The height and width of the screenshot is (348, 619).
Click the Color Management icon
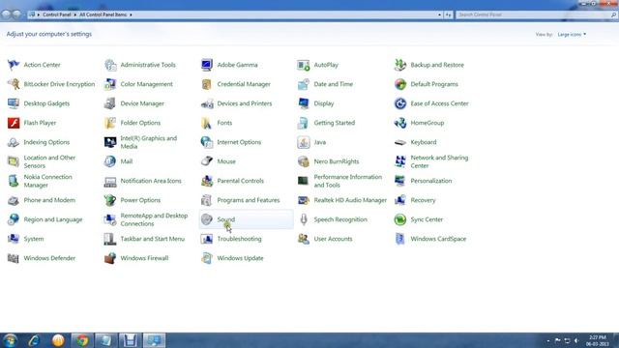[x=110, y=84]
